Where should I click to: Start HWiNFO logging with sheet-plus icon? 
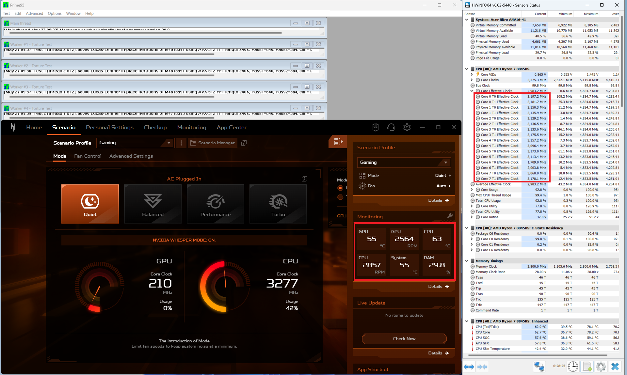coord(587,366)
